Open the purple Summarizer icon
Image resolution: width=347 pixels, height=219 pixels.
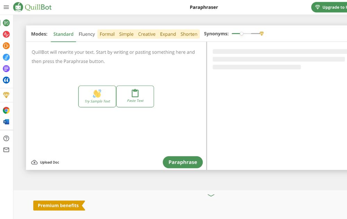coord(6,68)
